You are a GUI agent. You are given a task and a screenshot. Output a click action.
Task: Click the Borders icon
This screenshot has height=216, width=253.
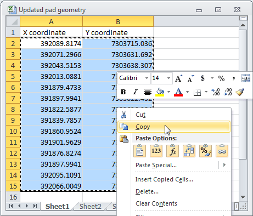[x=197, y=92]
